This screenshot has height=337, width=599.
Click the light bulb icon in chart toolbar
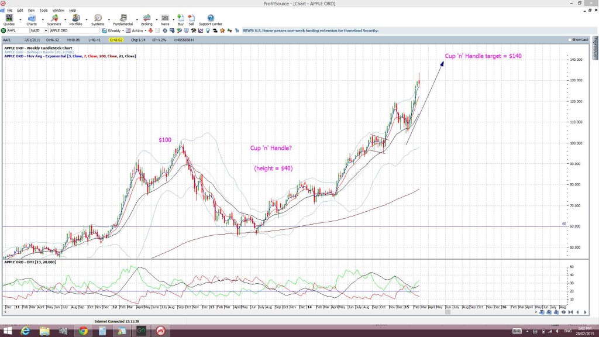coord(208,30)
